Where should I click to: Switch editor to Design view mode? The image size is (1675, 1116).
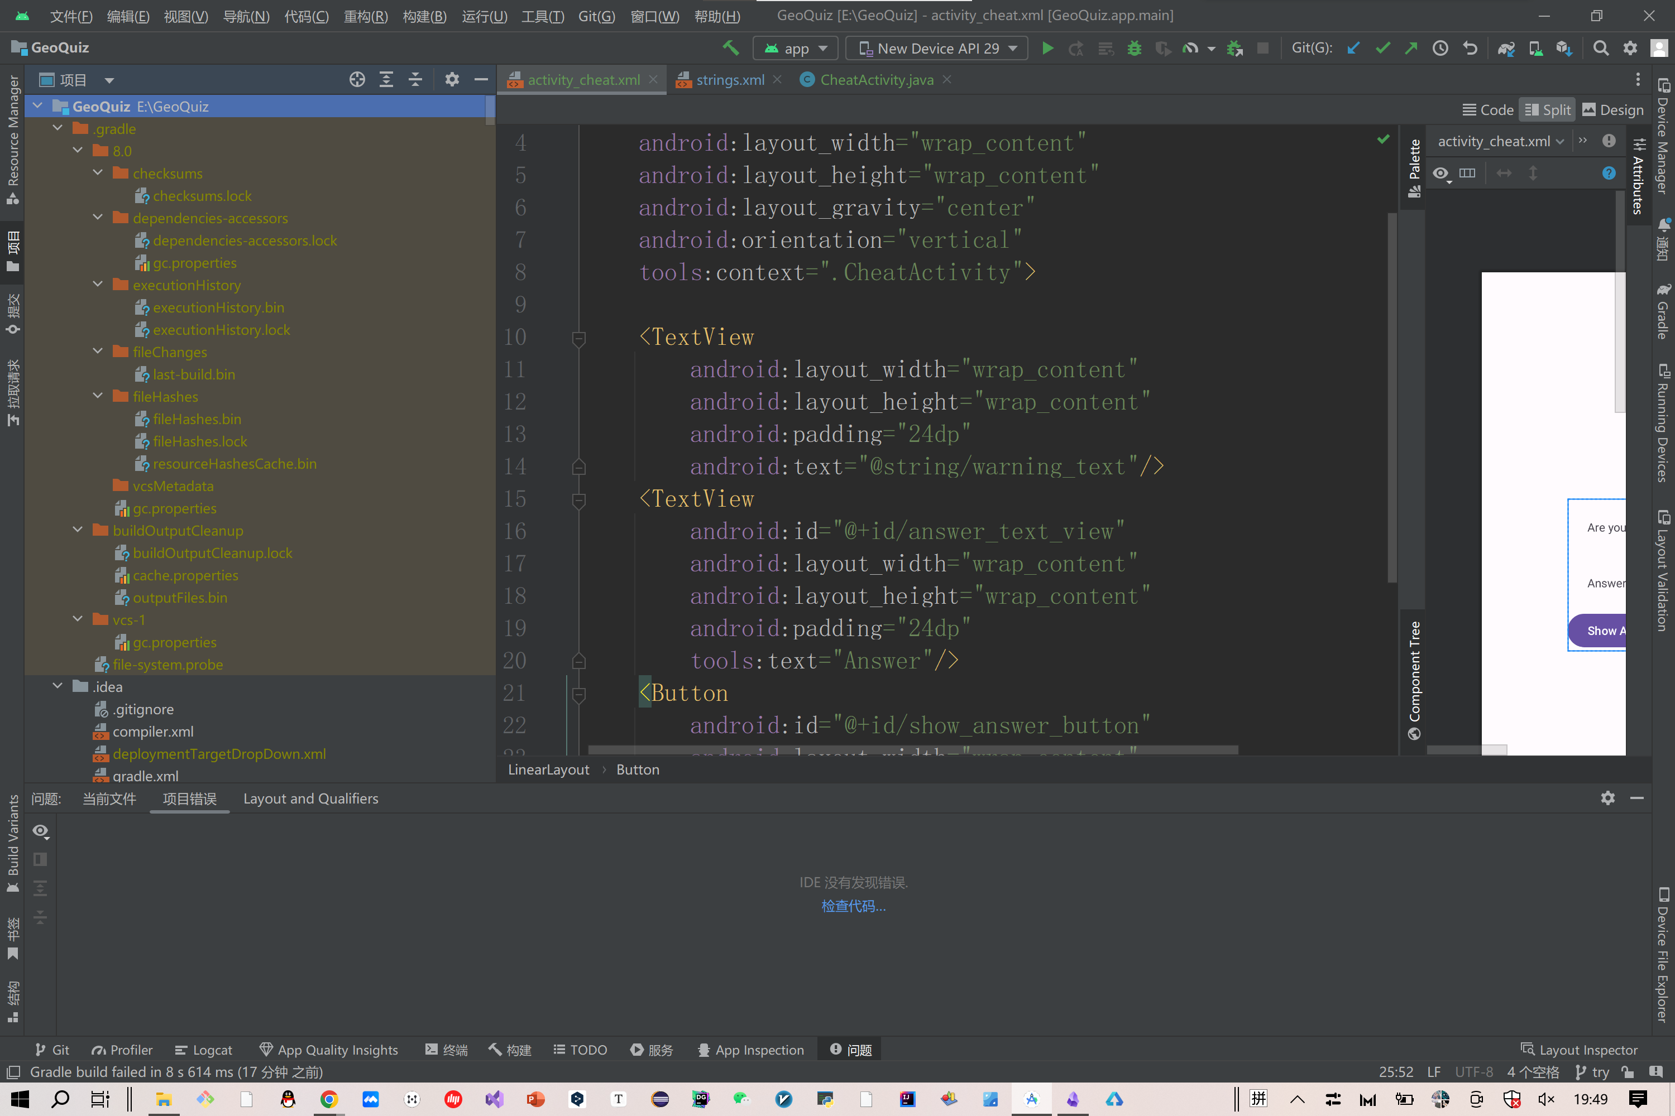click(1612, 109)
